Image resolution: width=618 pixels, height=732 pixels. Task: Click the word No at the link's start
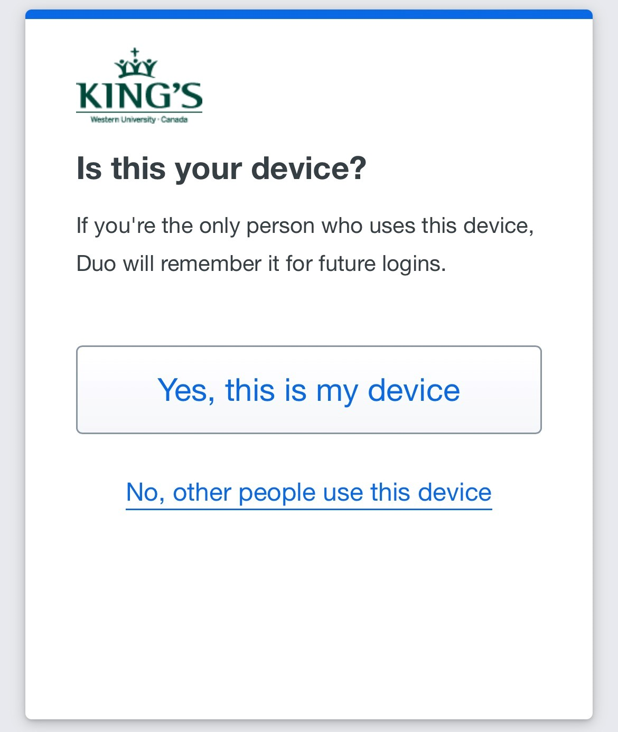142,492
